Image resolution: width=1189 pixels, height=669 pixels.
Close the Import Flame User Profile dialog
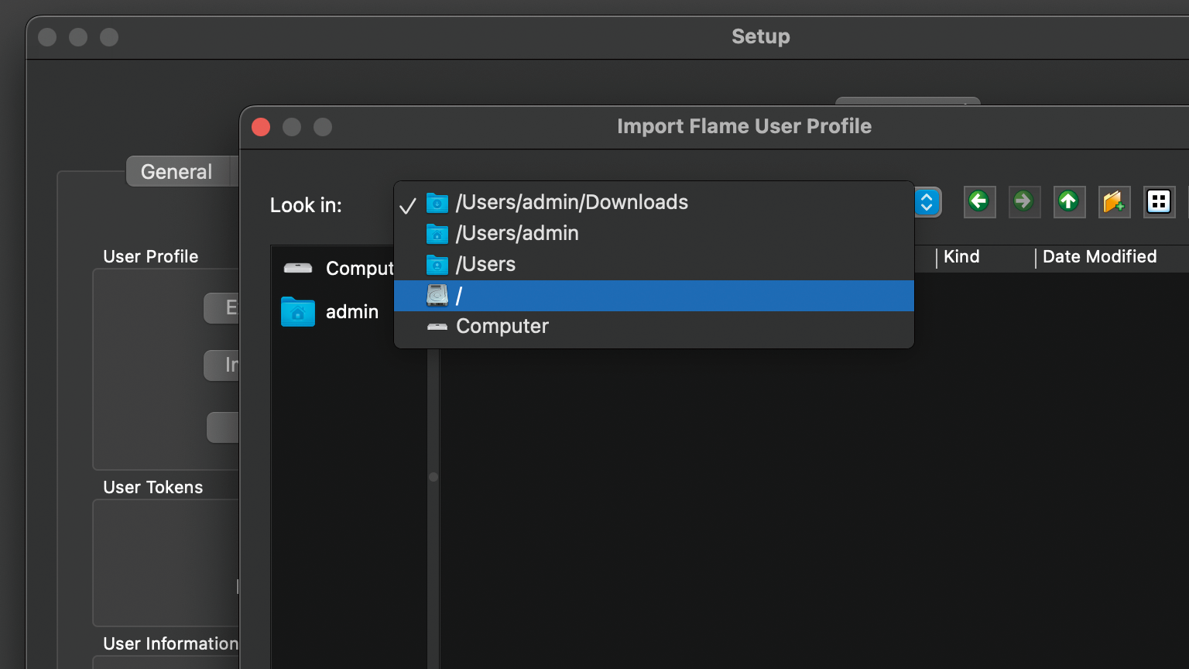coord(261,127)
